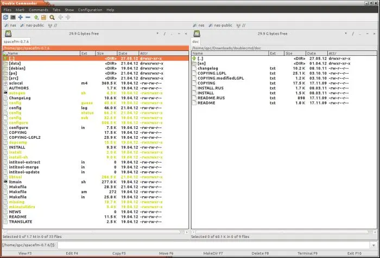
Task: Open the command line history dropdown
Action: [374, 245]
